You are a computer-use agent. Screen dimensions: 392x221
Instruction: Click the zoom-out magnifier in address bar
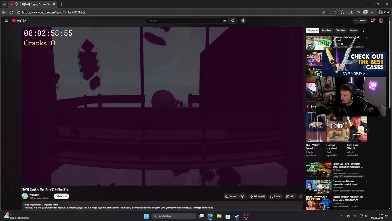pos(329,12)
